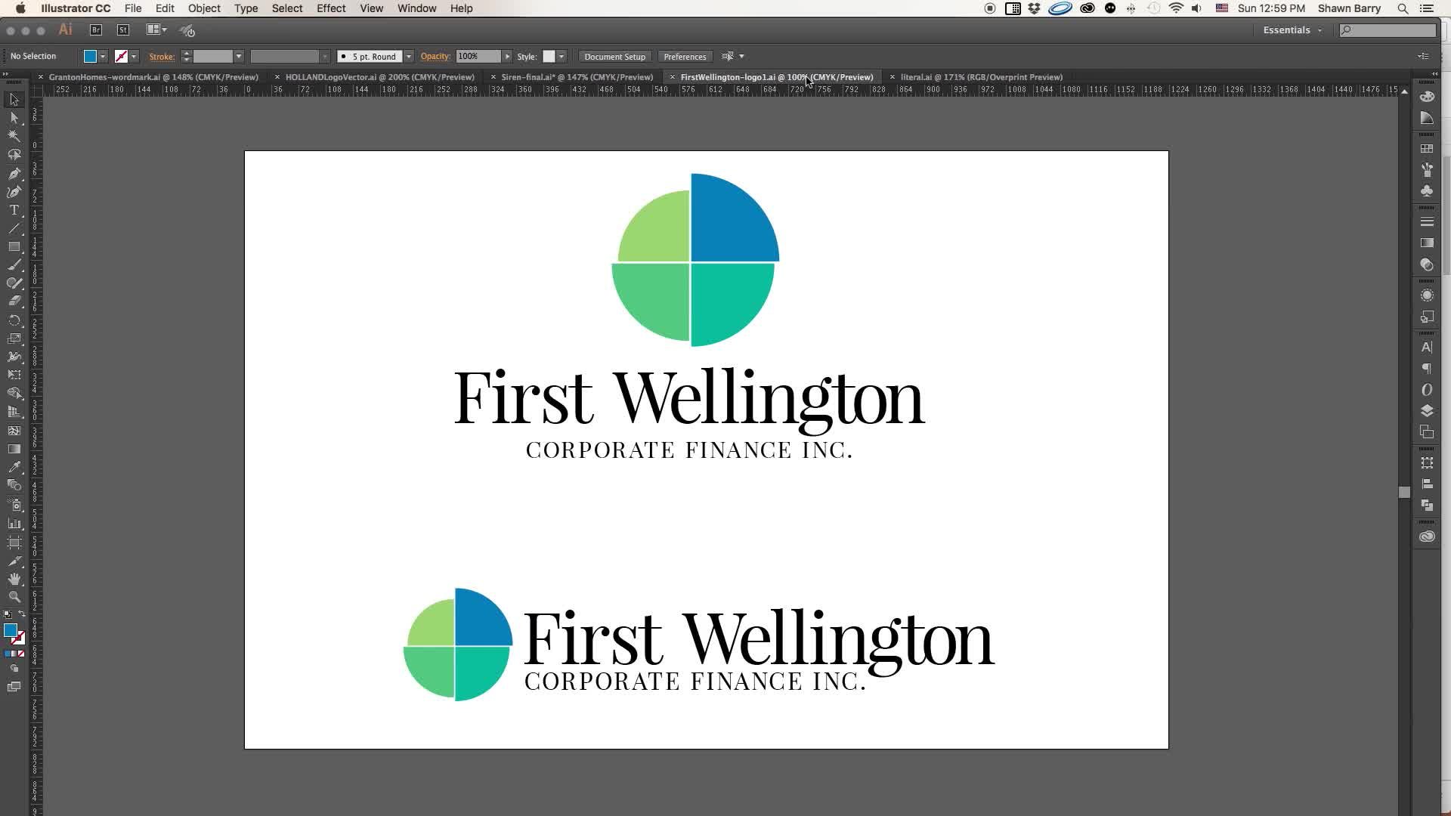Viewport: 1451px width, 816px height.
Task: Switch to Siren-final.ai tab
Action: click(577, 77)
